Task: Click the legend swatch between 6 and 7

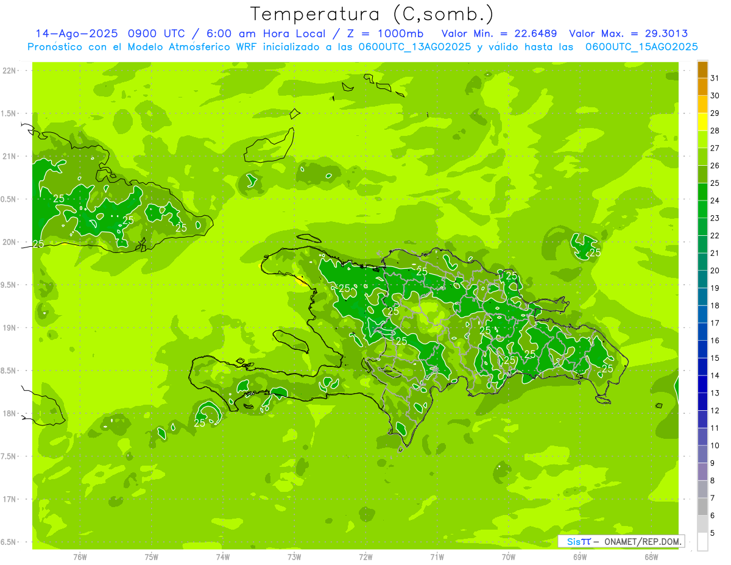Action: click(702, 507)
